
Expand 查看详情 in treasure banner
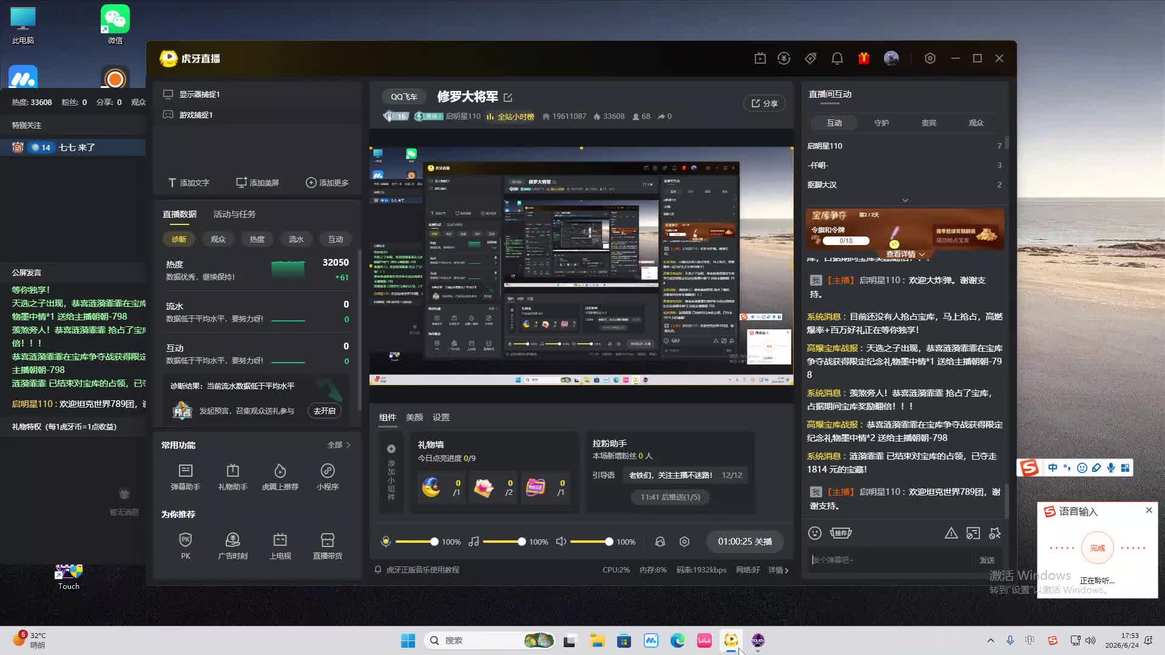(905, 255)
